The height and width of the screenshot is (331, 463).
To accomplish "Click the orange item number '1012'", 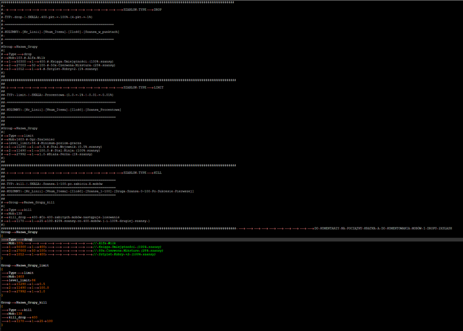I will click(20, 254).
